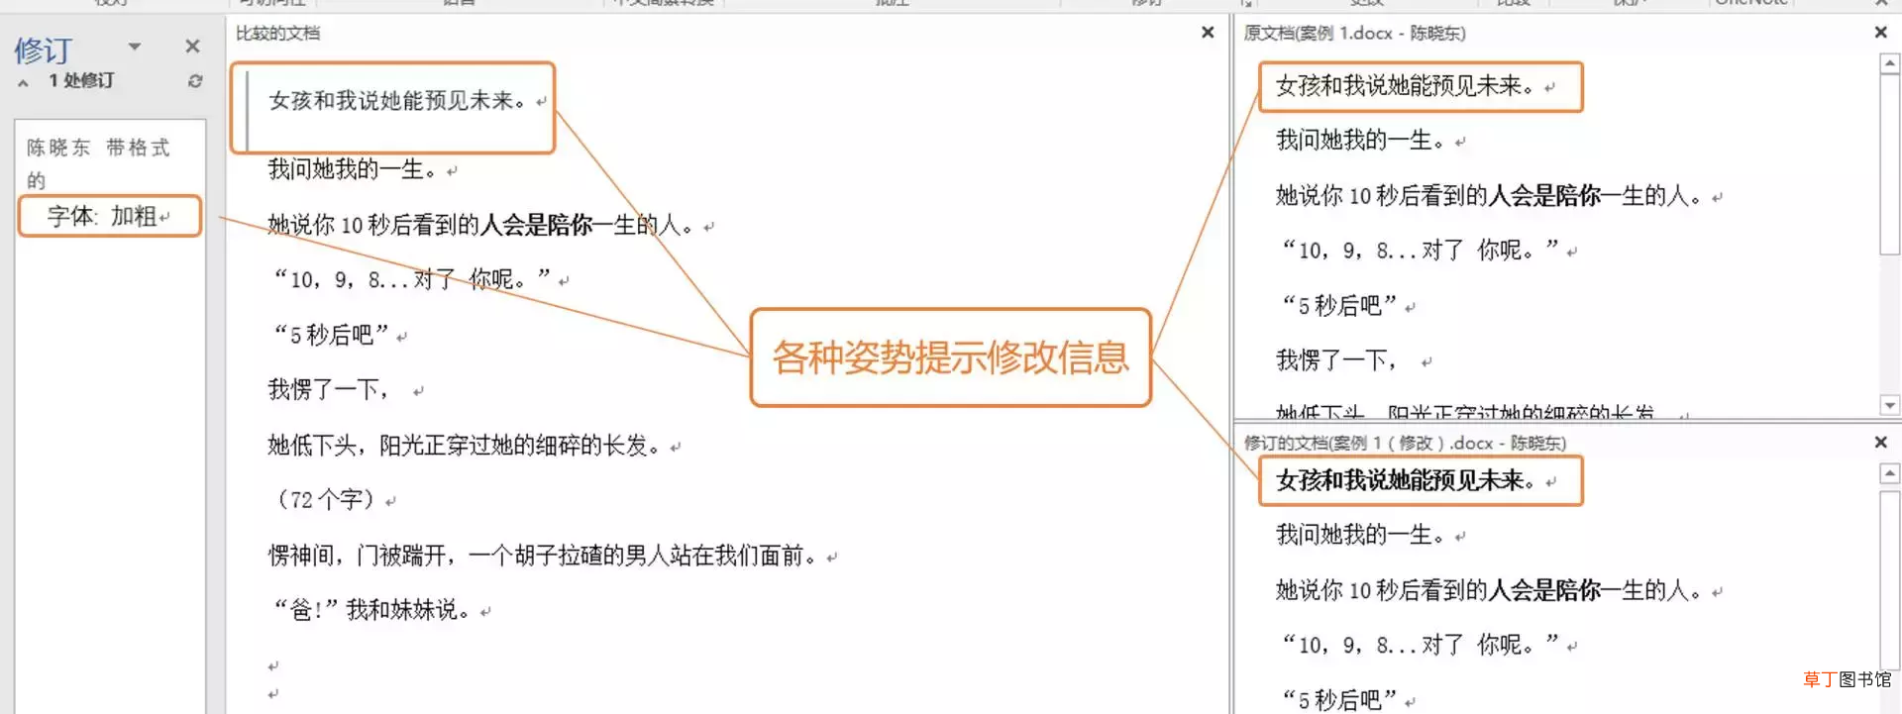1902x714 pixels.
Task: Click “5秒后吧” in 原文档 pane
Action: click(x=1339, y=305)
